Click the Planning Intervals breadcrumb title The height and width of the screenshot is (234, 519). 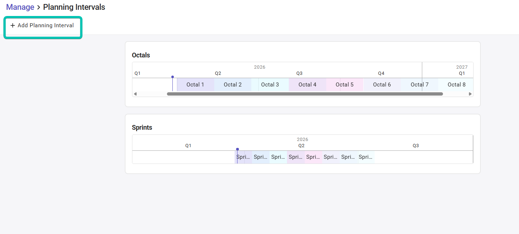click(x=74, y=7)
